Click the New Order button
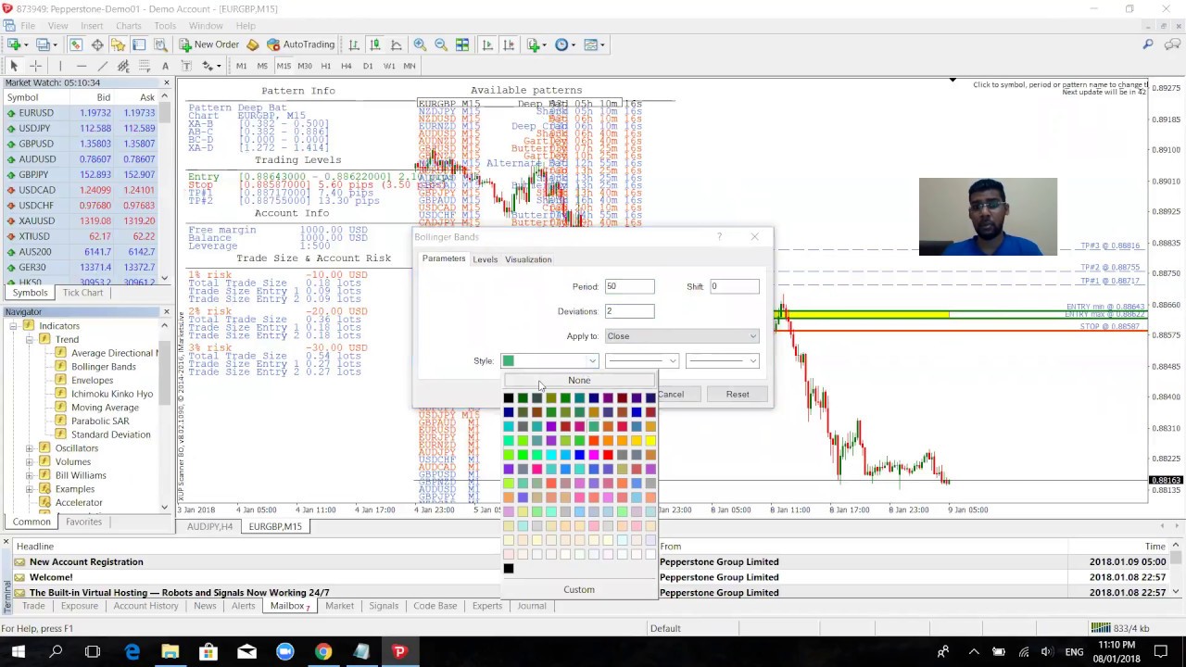The width and height of the screenshot is (1186, 667). click(x=210, y=44)
